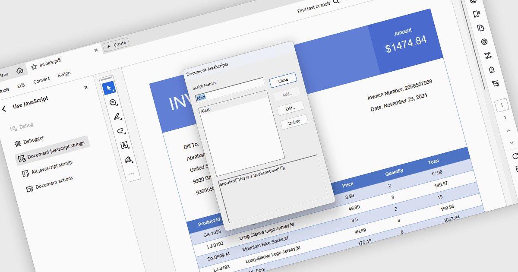The width and height of the screenshot is (518, 272).
Task: Open the Layers/target circle panel icon
Action: (x=484, y=42)
